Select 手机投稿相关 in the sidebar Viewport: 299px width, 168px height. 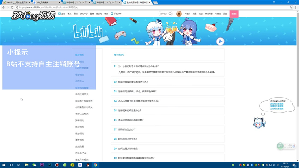point(81,94)
